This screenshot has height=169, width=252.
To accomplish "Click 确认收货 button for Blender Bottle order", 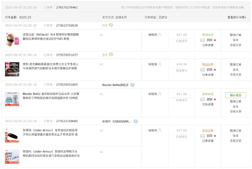I will pos(235,95).
